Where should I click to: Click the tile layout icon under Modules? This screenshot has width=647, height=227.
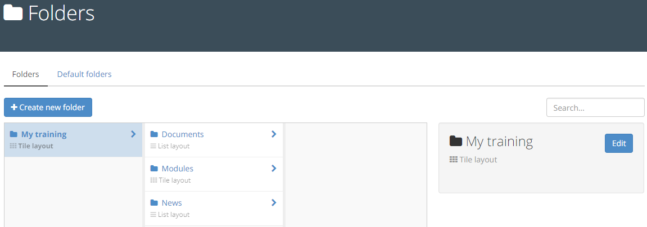(x=153, y=180)
